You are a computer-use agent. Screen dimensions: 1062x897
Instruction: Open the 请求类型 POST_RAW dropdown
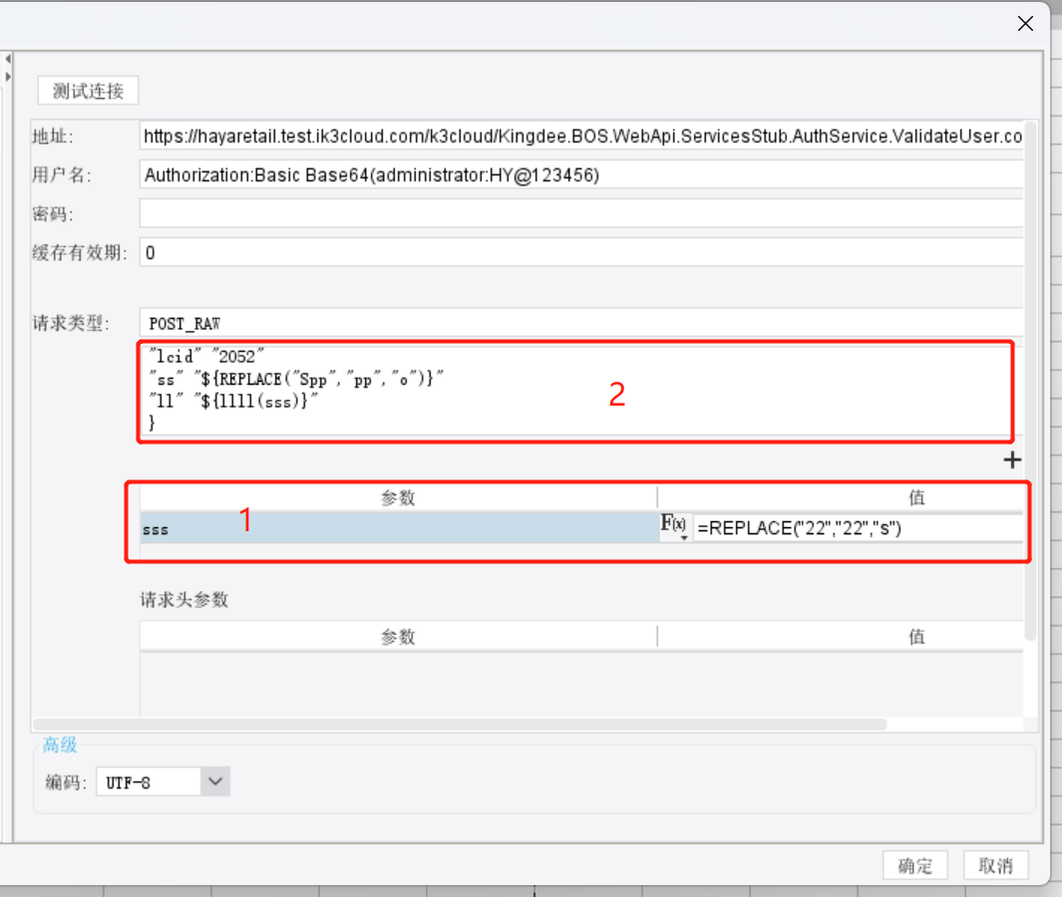tap(581, 323)
